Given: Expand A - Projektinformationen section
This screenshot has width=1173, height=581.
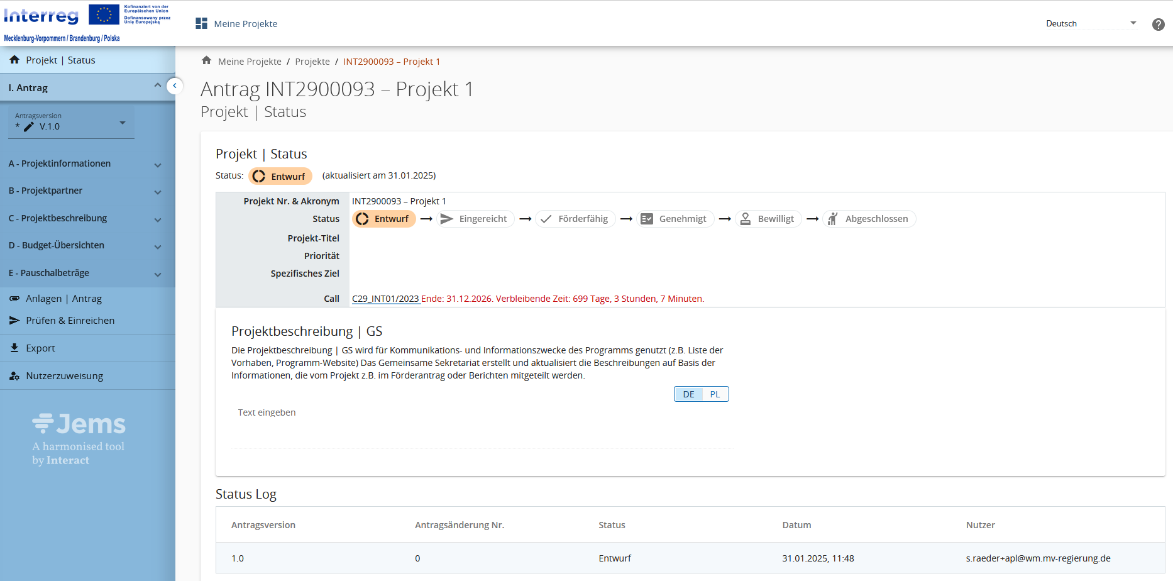Looking at the screenshot, I should point(158,165).
